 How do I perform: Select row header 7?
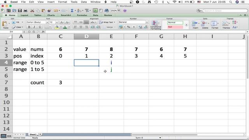[6, 82]
